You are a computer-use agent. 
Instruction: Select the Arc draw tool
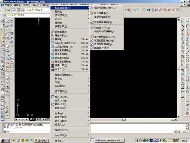click(7, 34)
